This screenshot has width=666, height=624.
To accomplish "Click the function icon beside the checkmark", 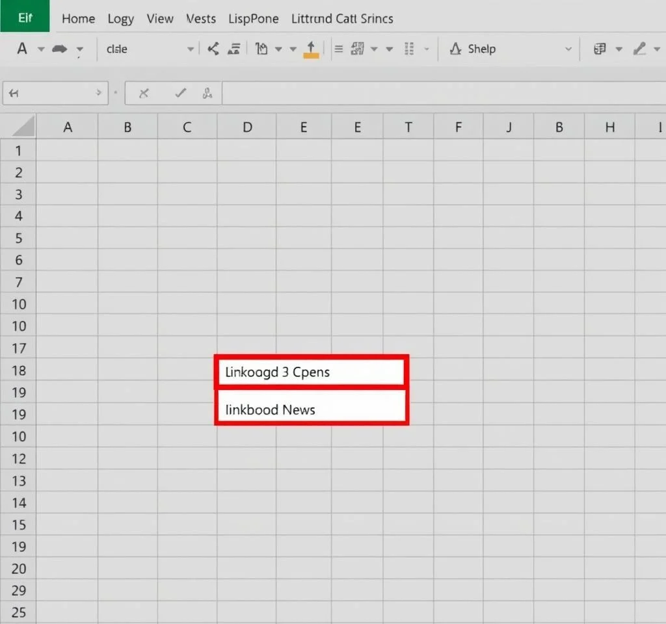I will tap(207, 94).
